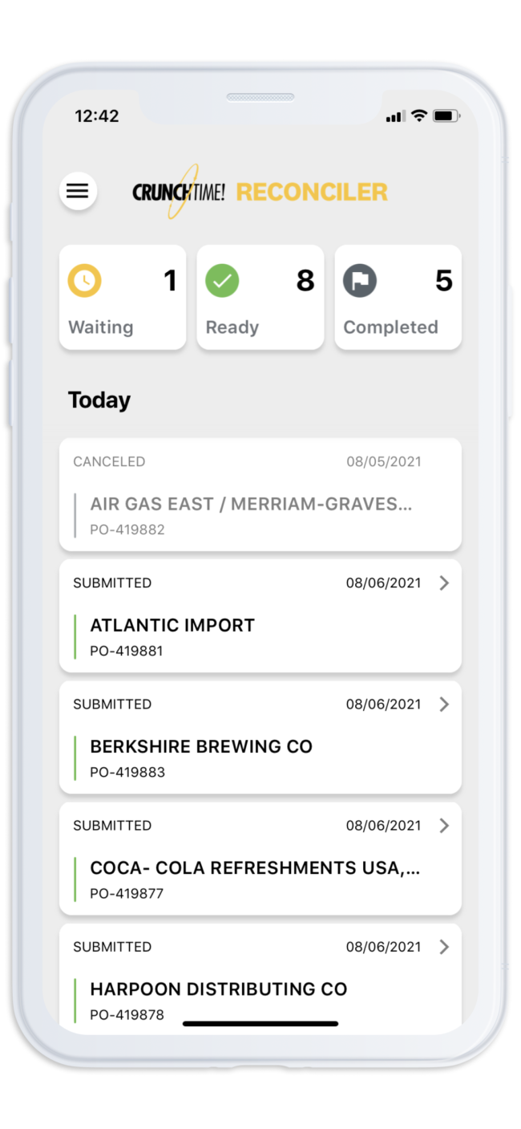Tap the home indicator bar

(260, 1024)
